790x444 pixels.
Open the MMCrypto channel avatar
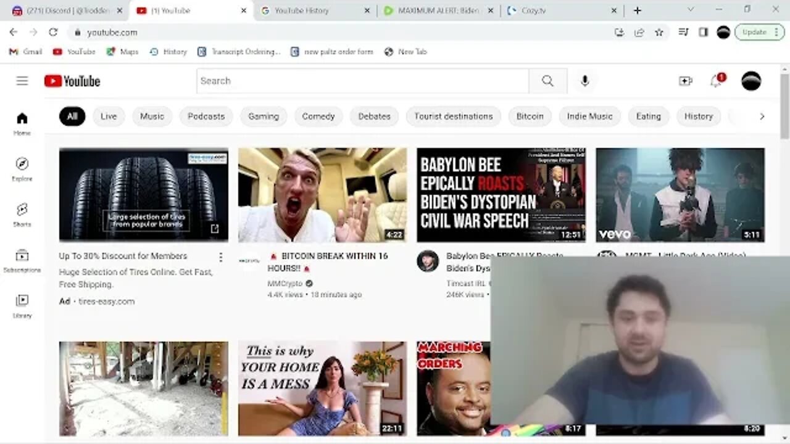click(x=249, y=261)
